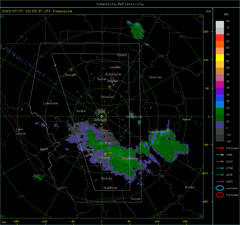Click the Lake Louise label

[21, 131]
